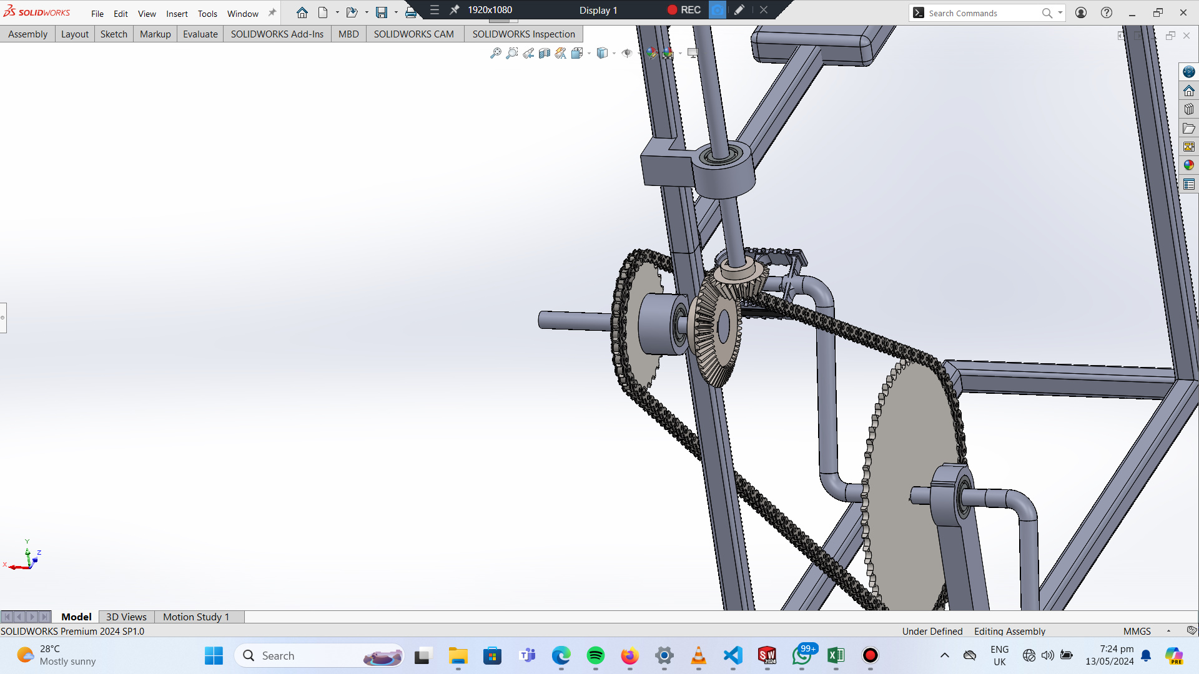Open Custom Properties task pane tab
1199x674 pixels.
click(1188, 185)
